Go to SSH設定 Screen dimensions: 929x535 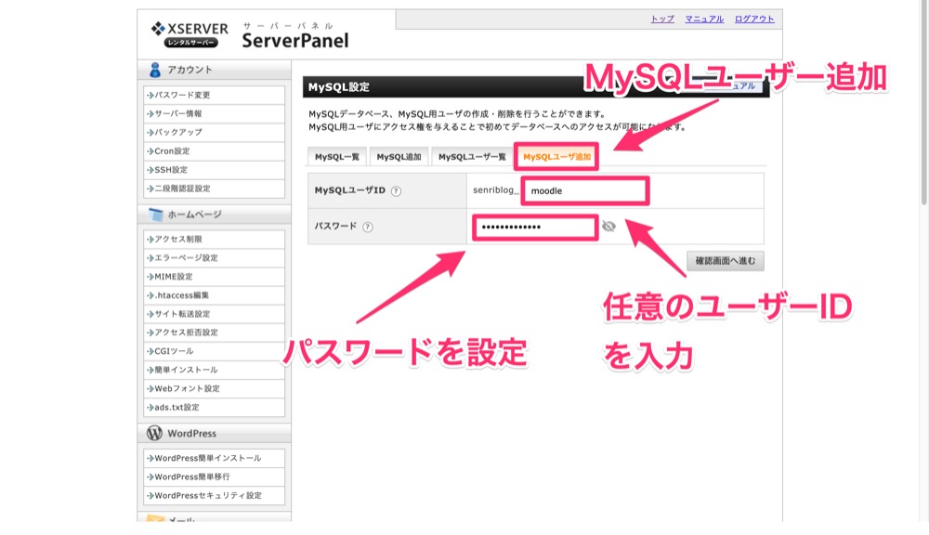214,169
